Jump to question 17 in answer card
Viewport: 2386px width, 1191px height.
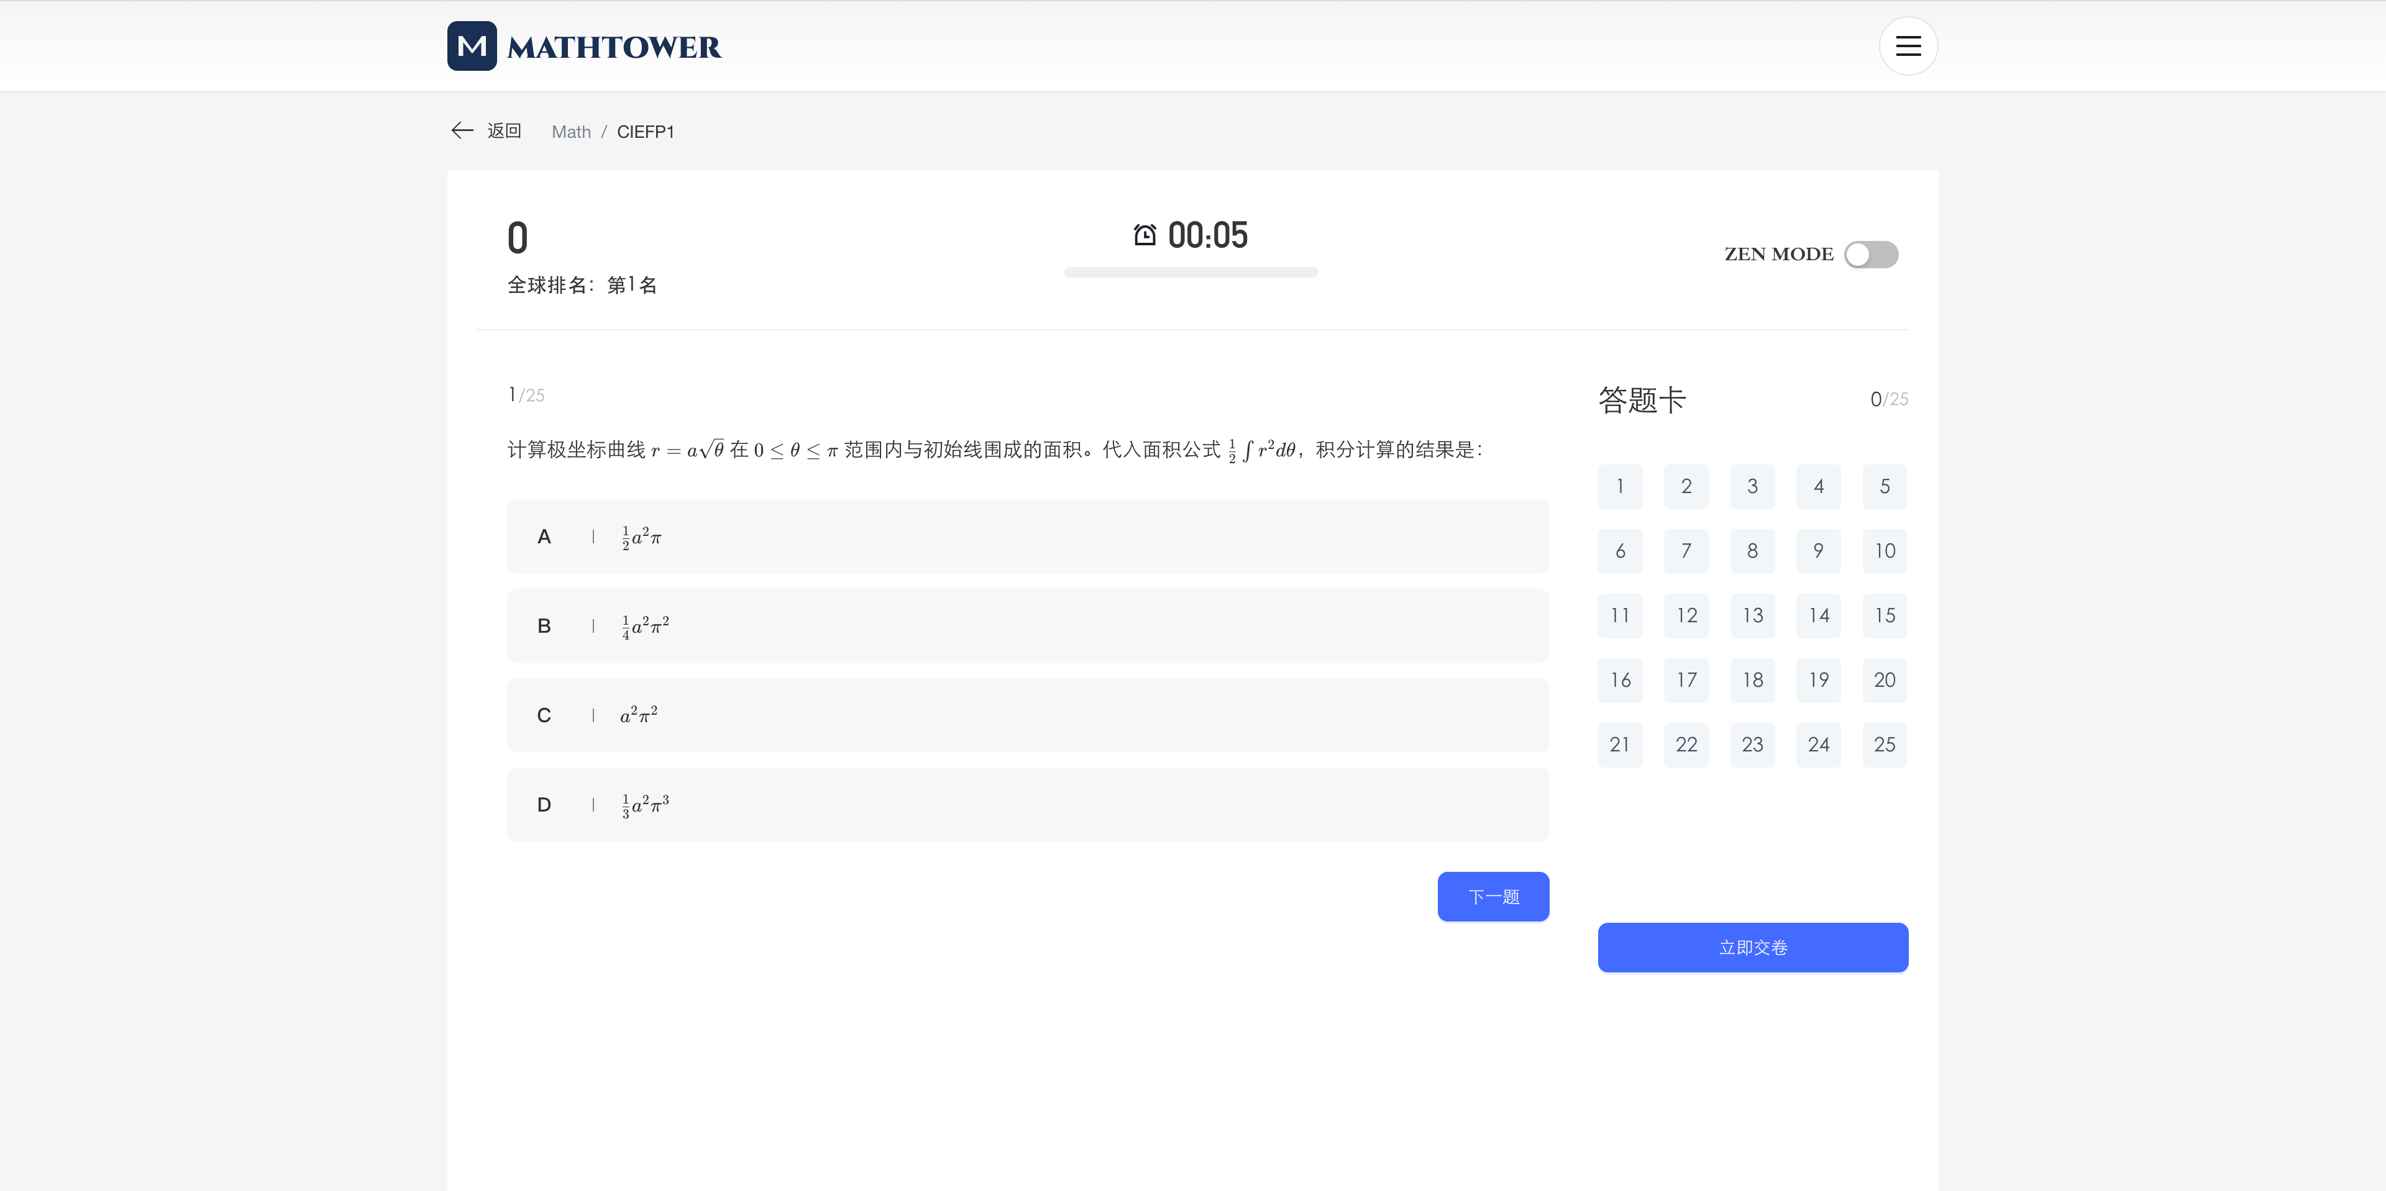click(1686, 680)
